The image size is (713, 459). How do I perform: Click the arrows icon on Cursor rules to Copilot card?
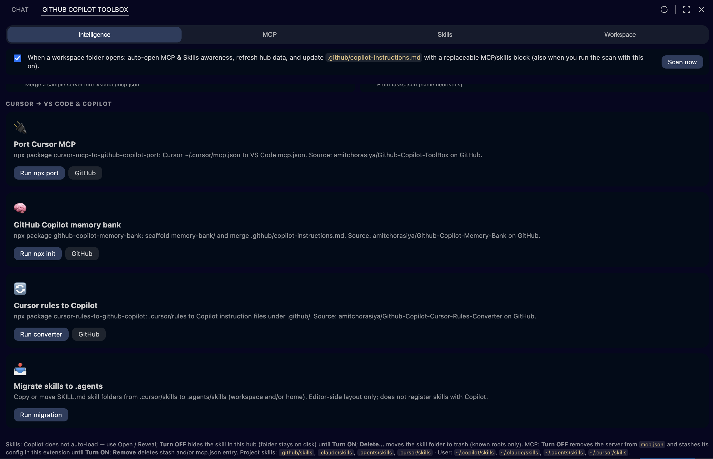click(20, 289)
